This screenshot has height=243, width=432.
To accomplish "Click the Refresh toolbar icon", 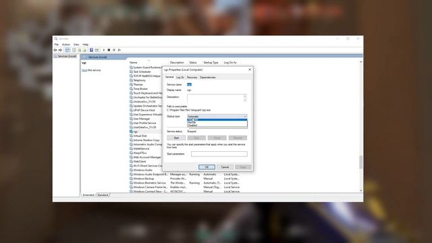I will pos(80,50).
